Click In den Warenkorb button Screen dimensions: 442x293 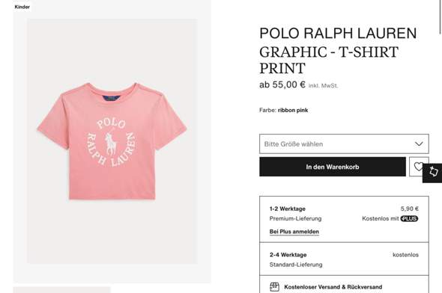click(x=333, y=167)
